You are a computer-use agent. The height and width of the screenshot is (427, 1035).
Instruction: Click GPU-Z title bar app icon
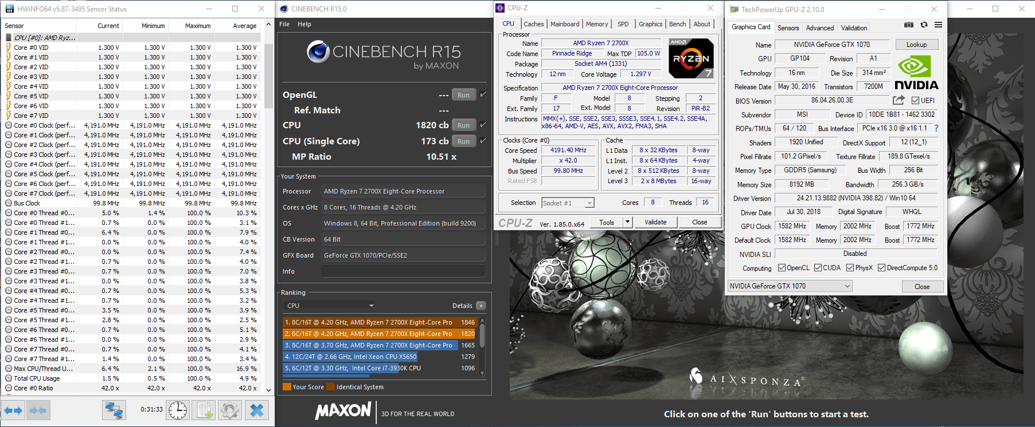(734, 9)
